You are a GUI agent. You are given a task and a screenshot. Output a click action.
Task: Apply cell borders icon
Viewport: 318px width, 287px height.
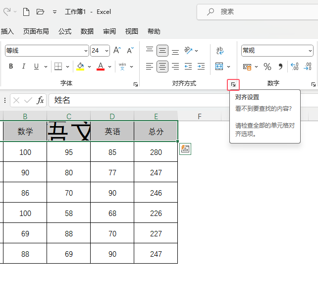tap(58, 66)
